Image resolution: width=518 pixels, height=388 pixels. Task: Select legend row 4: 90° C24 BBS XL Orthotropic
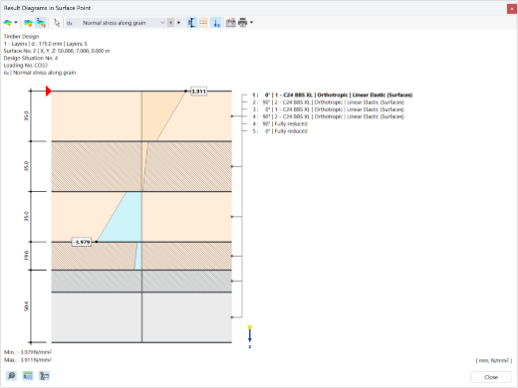[x=328, y=116]
